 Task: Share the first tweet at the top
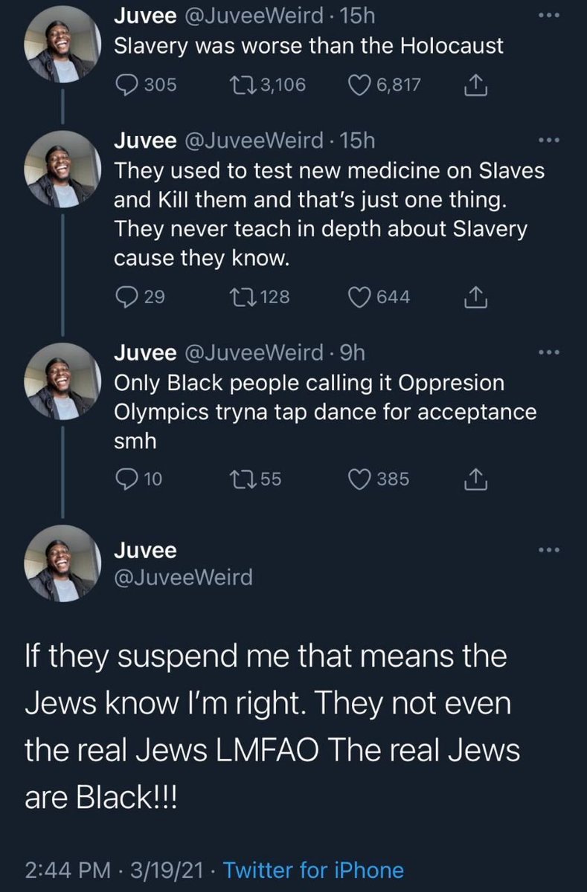474,85
